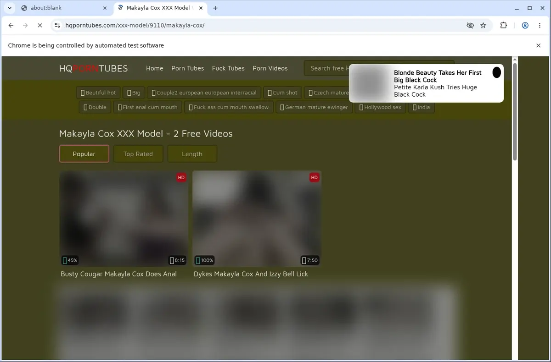The height and width of the screenshot is (362, 551).
Task: View site information icon in address bar
Action: pos(57,25)
